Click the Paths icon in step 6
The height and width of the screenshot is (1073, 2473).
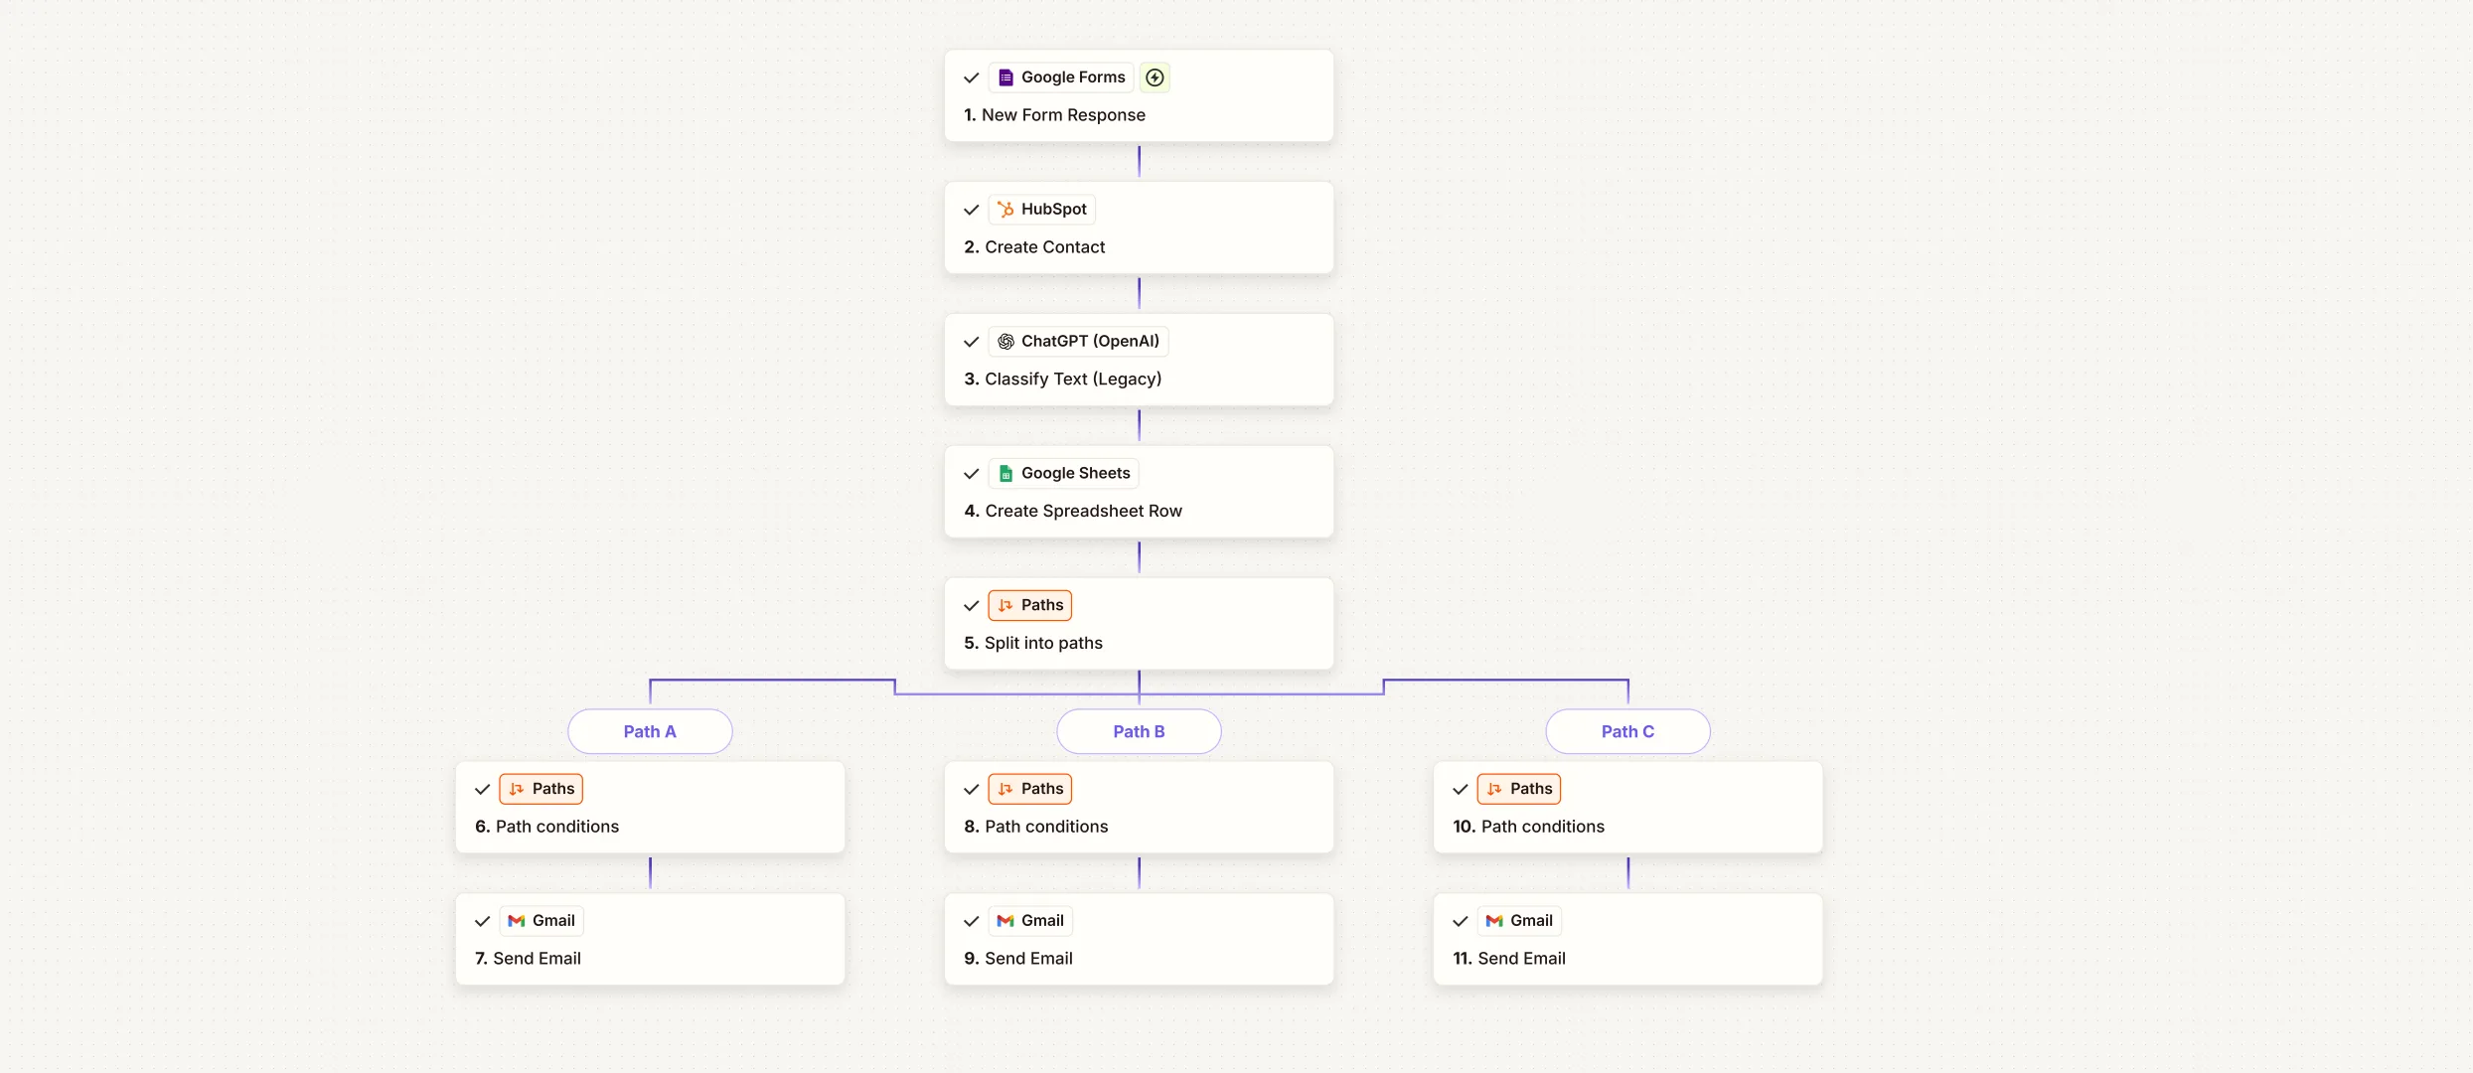tap(517, 789)
